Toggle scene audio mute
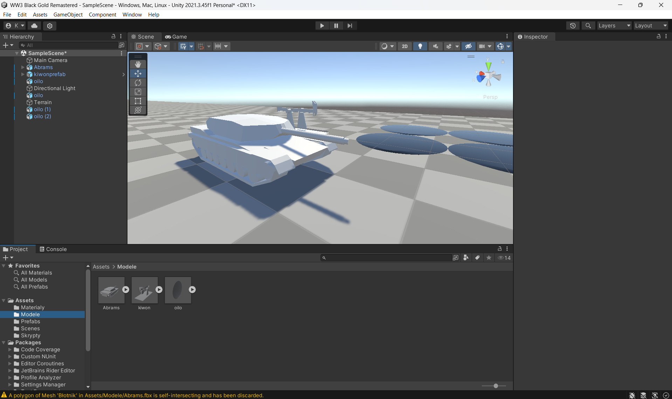 tap(436, 46)
